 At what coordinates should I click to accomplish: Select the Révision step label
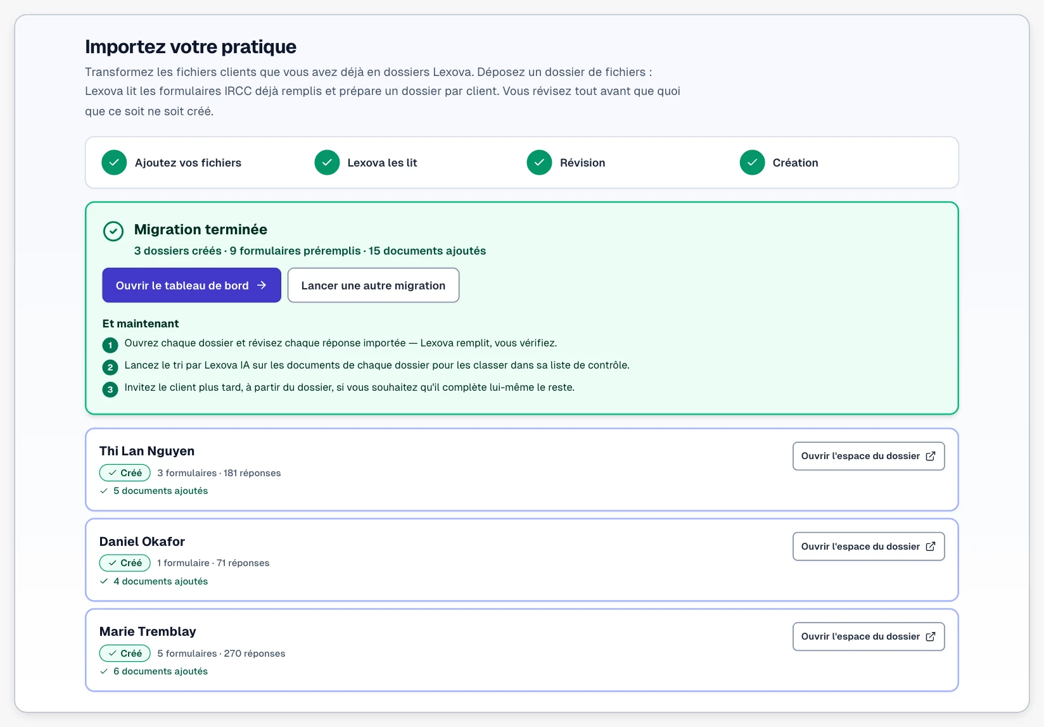(582, 163)
